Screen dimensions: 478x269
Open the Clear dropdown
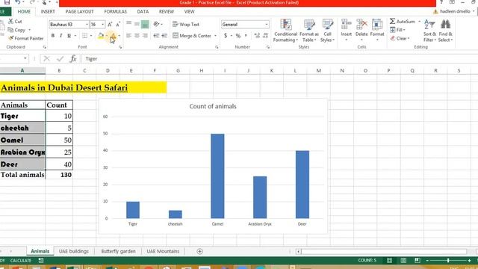[x=400, y=38]
